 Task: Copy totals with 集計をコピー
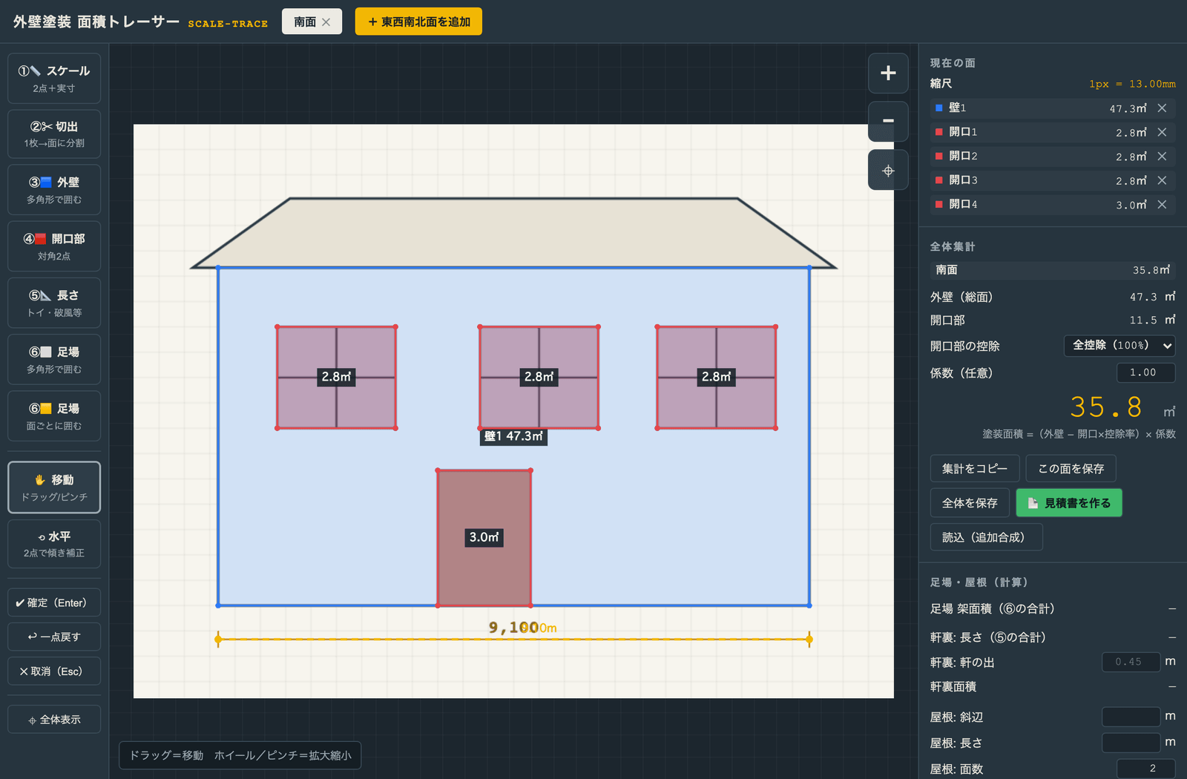coord(975,469)
